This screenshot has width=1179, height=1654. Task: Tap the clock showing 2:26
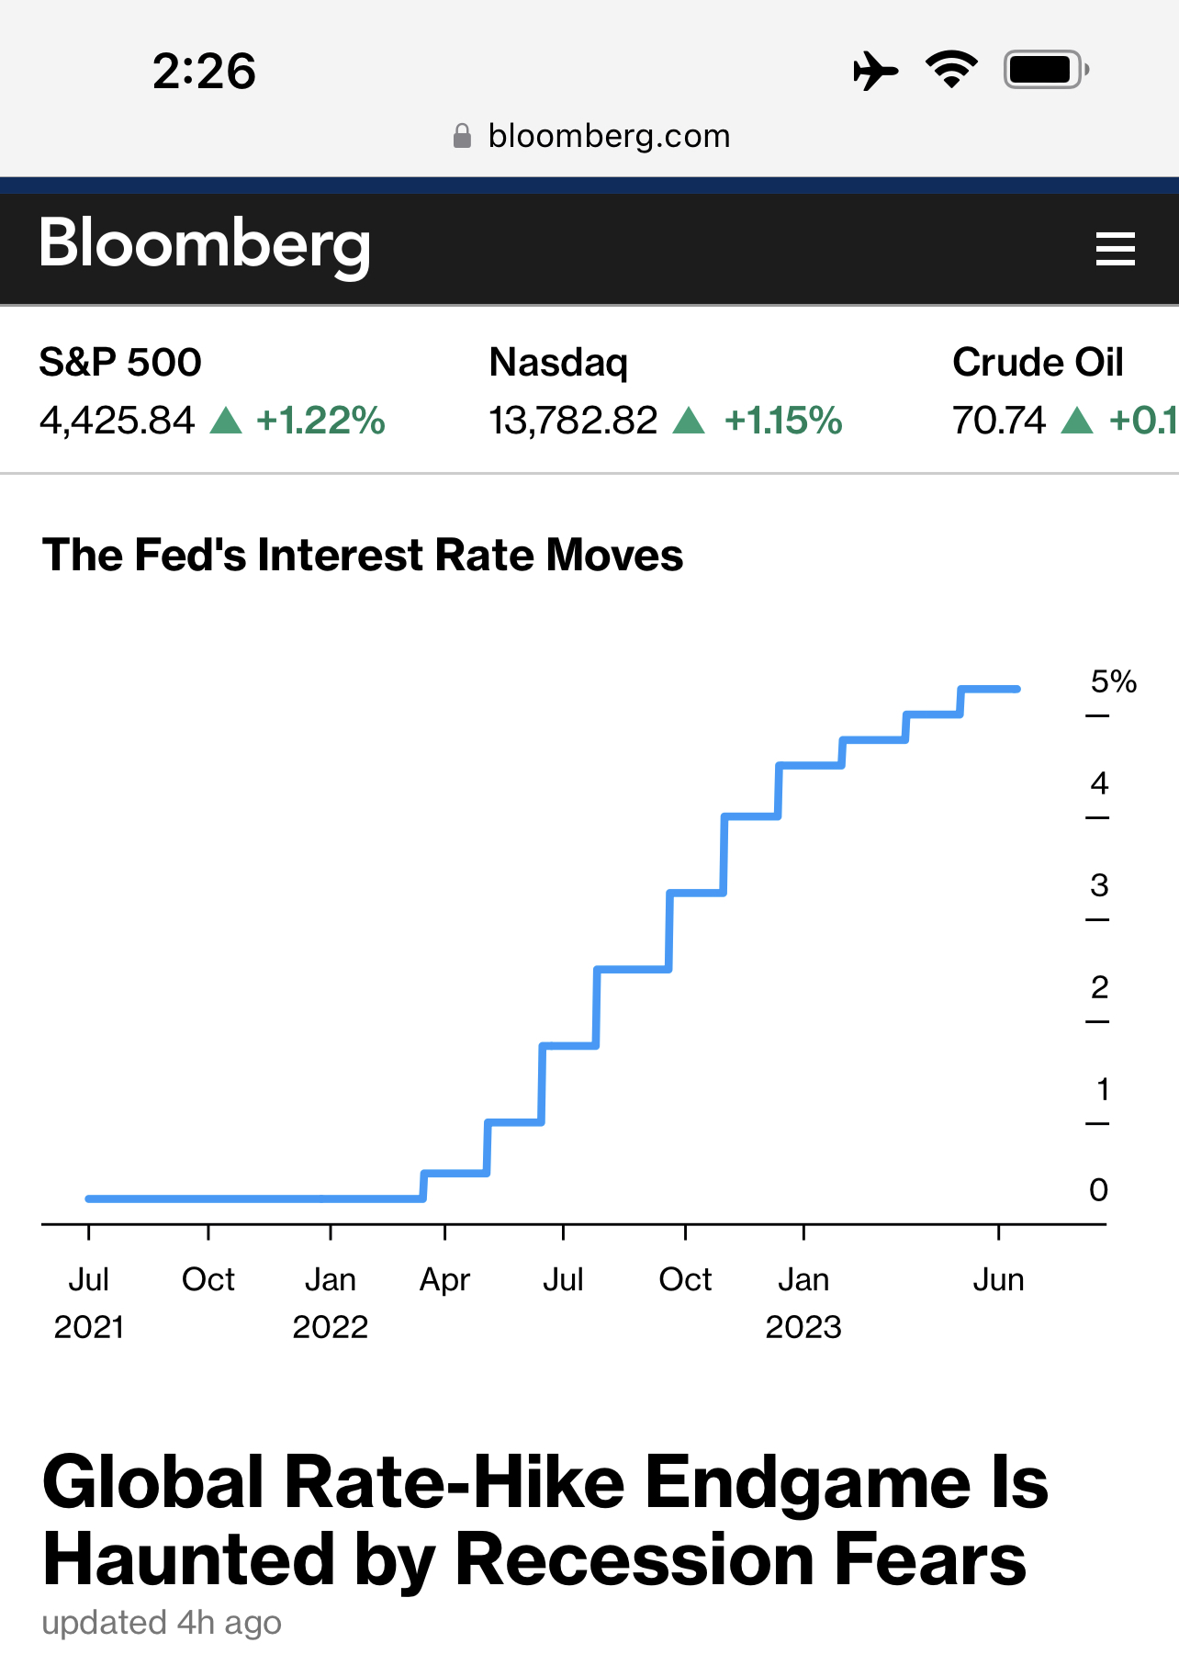(x=204, y=72)
